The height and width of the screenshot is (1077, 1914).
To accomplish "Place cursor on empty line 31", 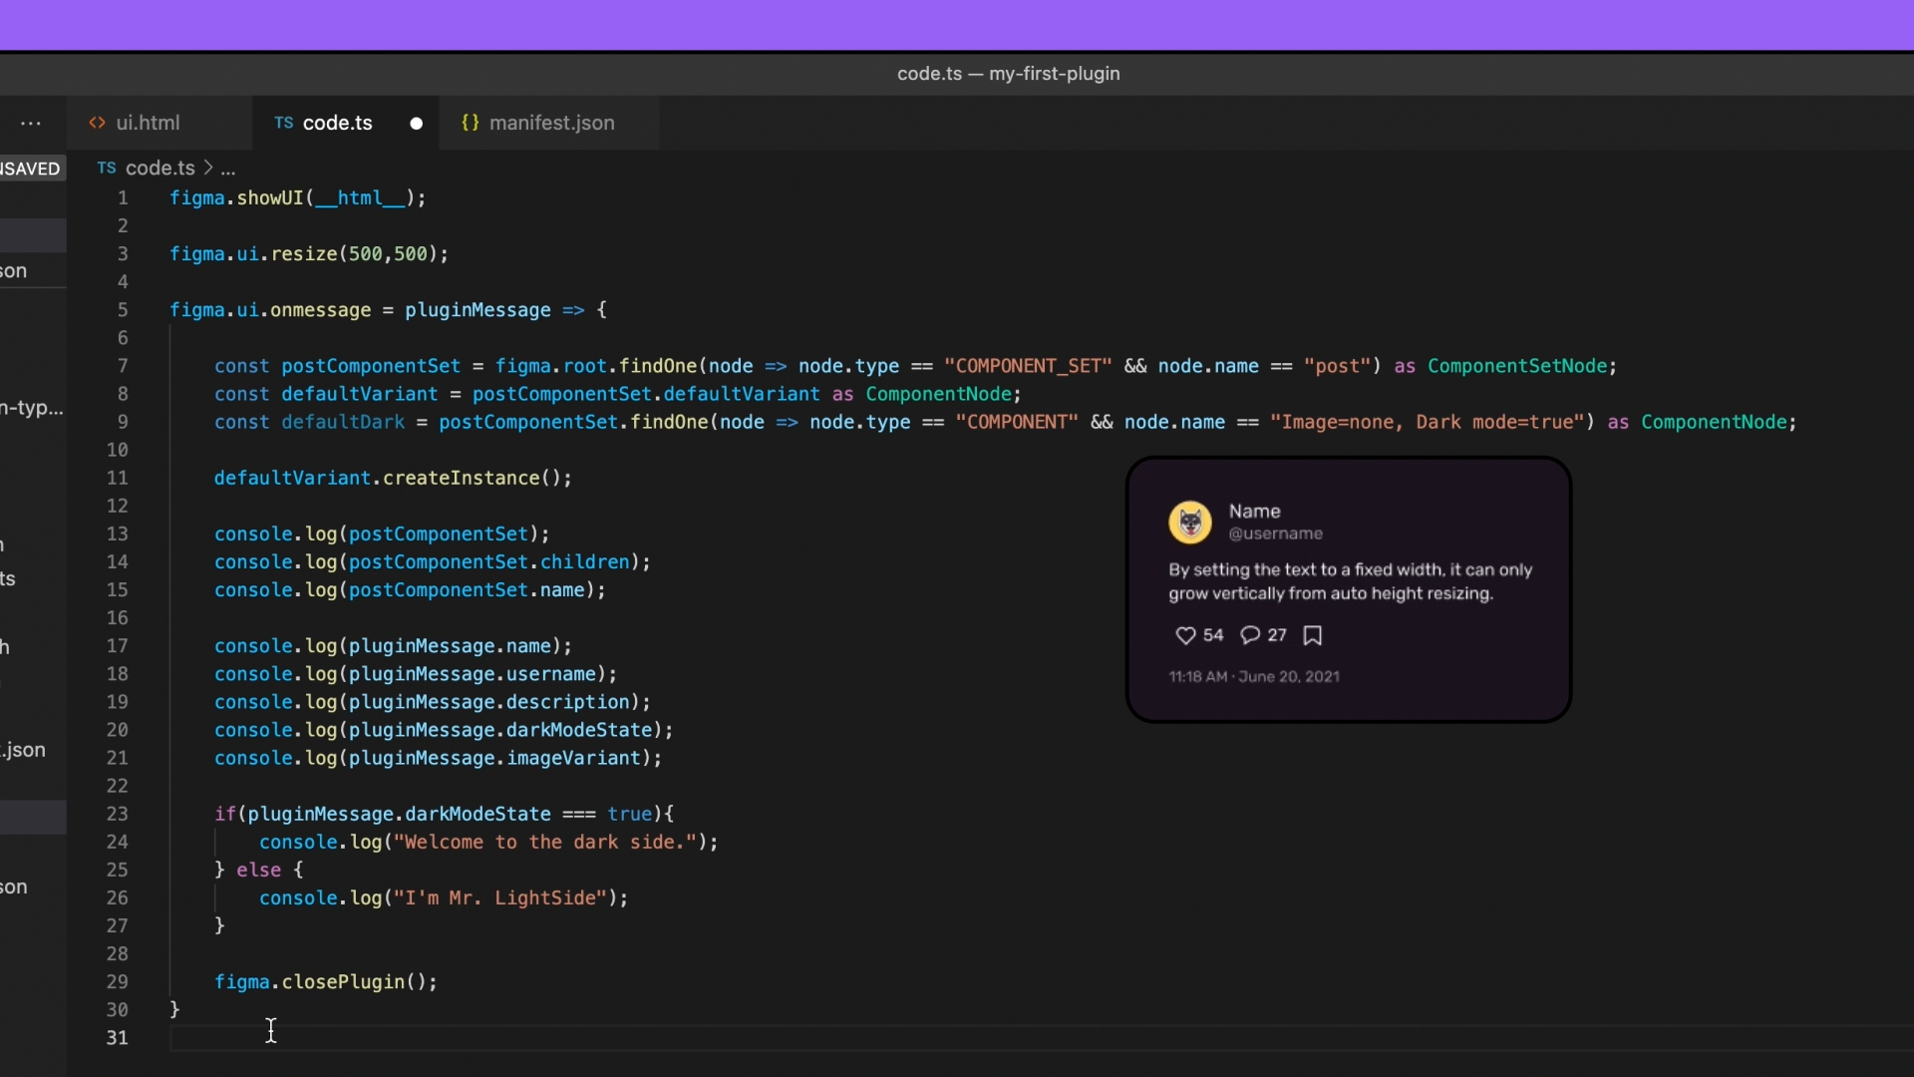I will pyautogui.click(x=1042, y=1038).
